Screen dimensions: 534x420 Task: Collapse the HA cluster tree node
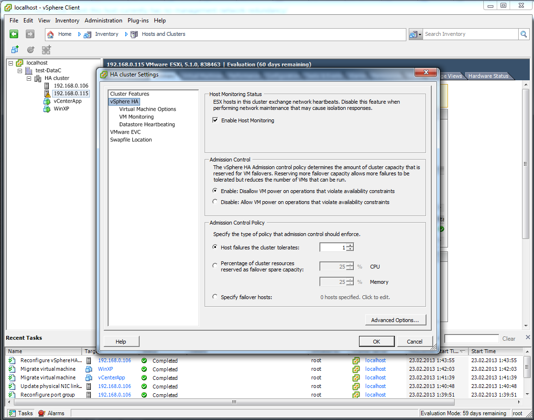(x=29, y=79)
